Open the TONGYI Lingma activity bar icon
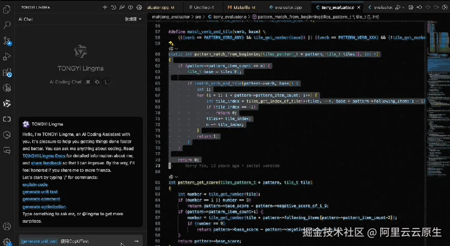Viewport: 450px width, 246px height. tap(7, 103)
